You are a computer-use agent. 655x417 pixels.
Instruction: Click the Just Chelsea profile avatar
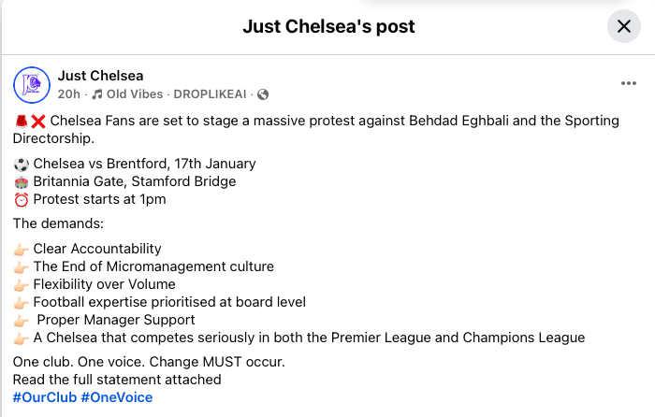click(31, 84)
